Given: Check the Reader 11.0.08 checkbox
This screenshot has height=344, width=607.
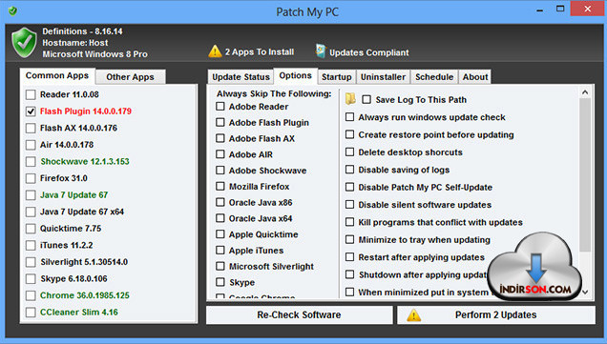Looking at the screenshot, I should pyautogui.click(x=31, y=94).
